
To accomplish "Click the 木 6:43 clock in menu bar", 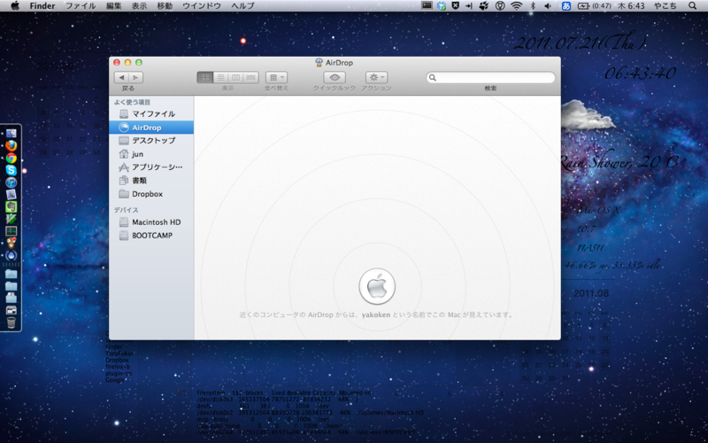I will [x=631, y=6].
